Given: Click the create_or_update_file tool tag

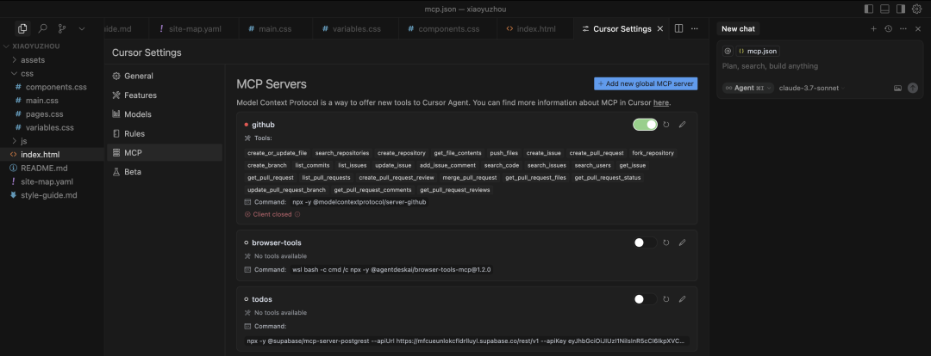Looking at the screenshot, I should click(278, 153).
